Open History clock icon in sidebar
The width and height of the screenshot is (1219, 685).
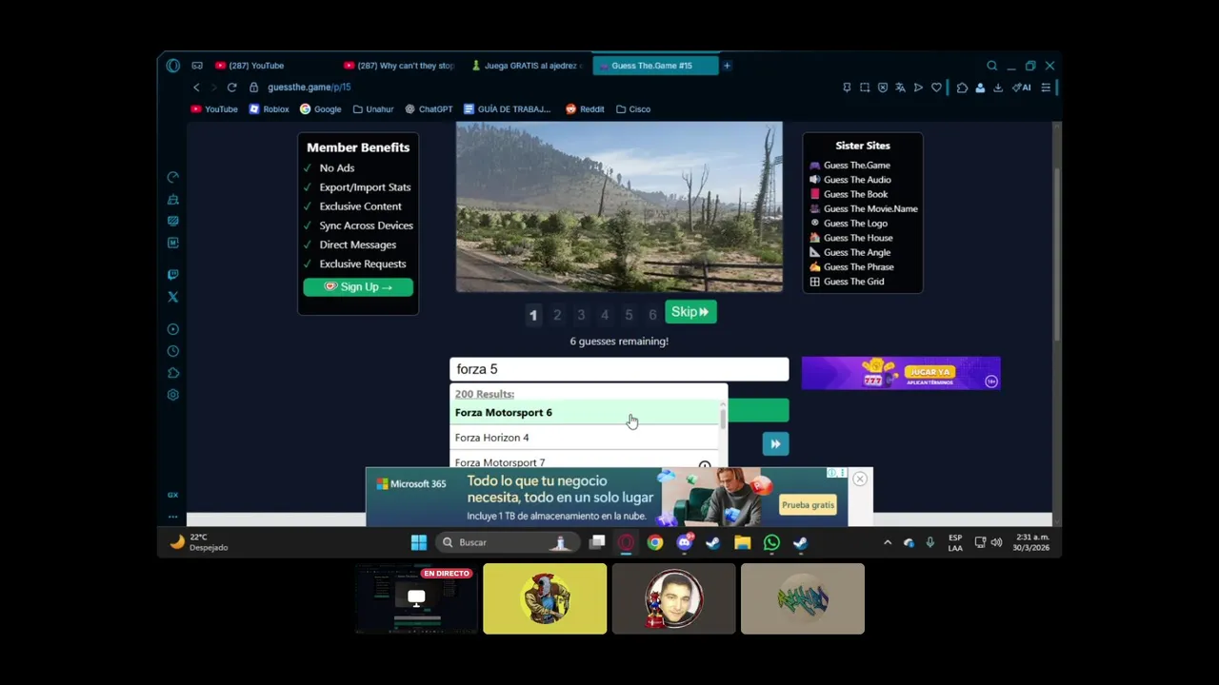[x=172, y=351]
